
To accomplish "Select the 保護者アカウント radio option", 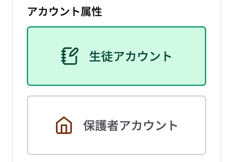I will (x=116, y=125).
